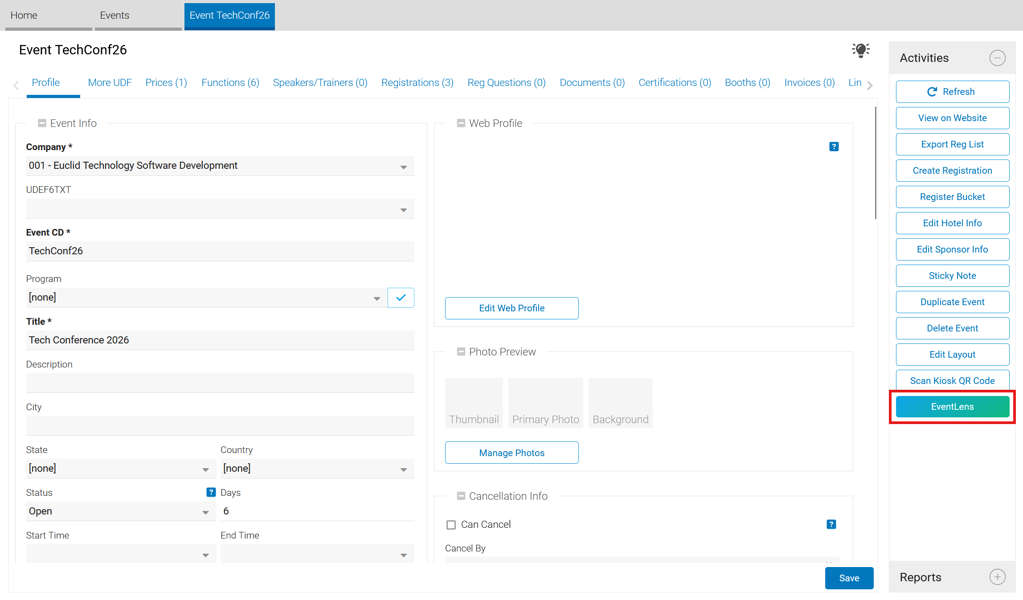
Task: Click the Save button
Action: pos(849,578)
